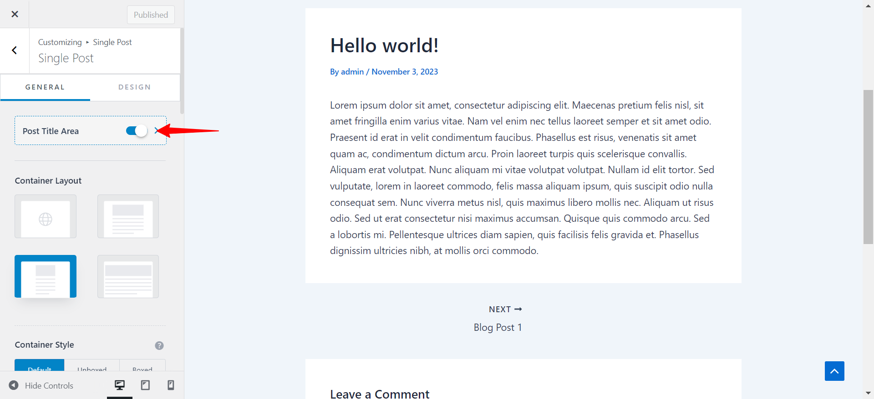Toggle the Post Title Area switch

[137, 131]
